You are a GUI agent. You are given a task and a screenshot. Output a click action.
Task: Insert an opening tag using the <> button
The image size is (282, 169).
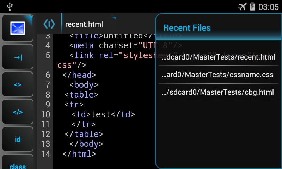pos(18,84)
